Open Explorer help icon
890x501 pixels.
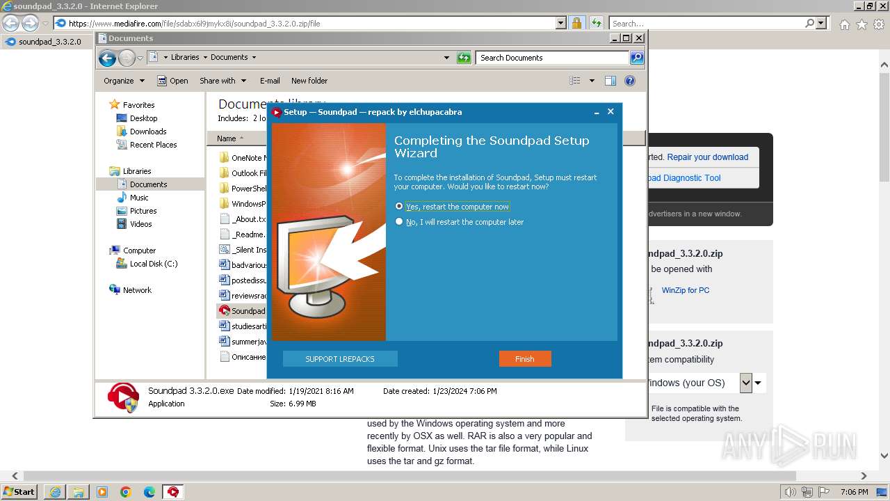coord(630,81)
